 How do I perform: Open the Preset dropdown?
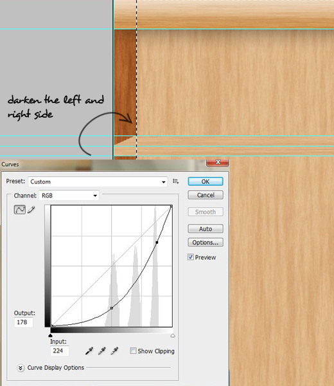point(98,181)
